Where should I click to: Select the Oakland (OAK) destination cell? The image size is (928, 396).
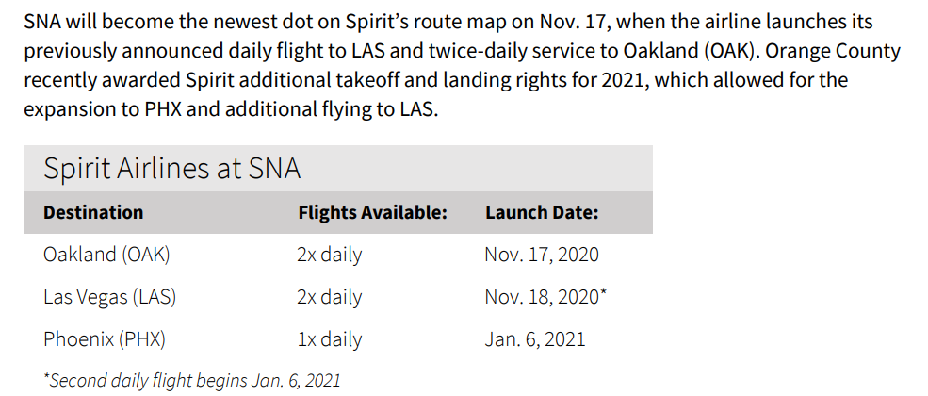[106, 256]
